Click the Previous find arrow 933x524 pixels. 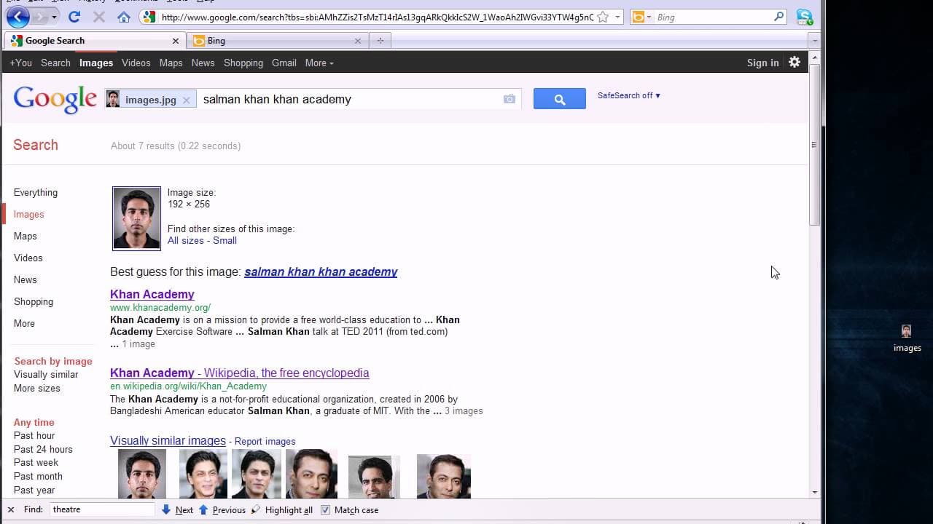point(222,509)
